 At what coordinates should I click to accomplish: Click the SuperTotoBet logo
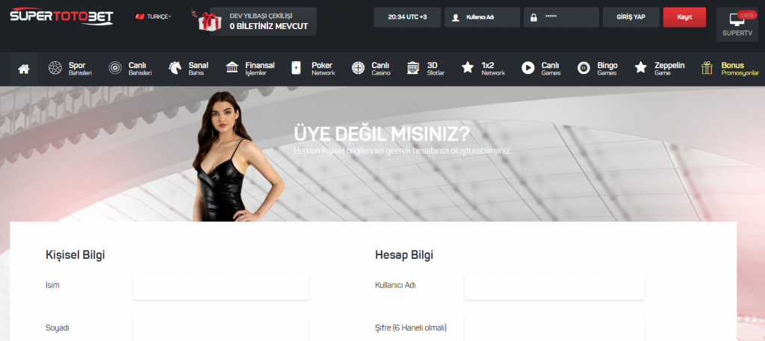pyautogui.click(x=61, y=16)
